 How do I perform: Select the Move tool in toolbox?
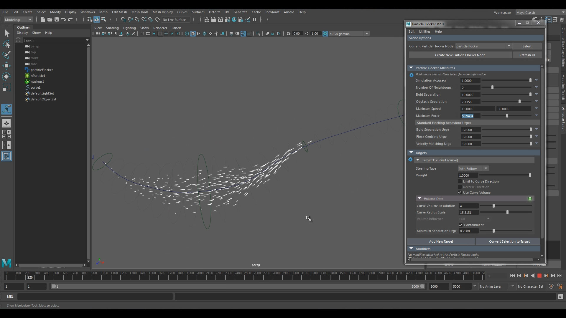tap(6, 66)
